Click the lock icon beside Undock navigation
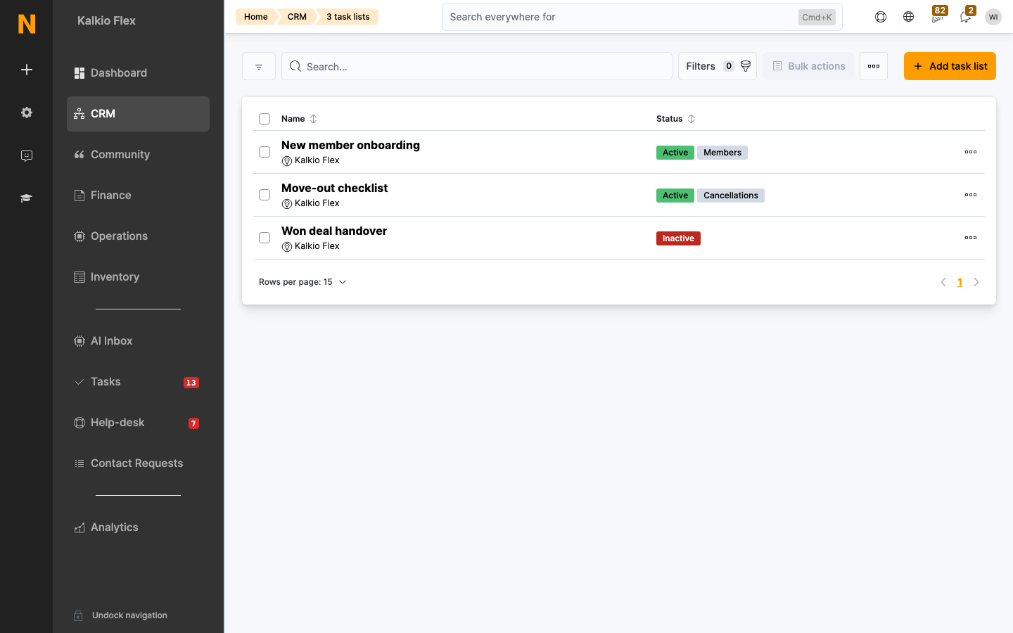 pos(79,615)
